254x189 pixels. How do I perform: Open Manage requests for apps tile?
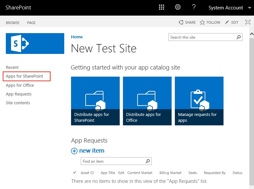coord(199,101)
